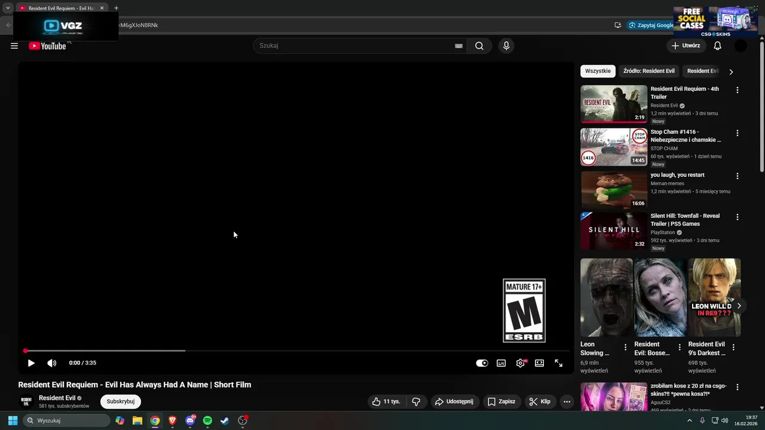Open the YouTube hamburger guide menu
Screen dimensions: 765x430
coord(14,46)
